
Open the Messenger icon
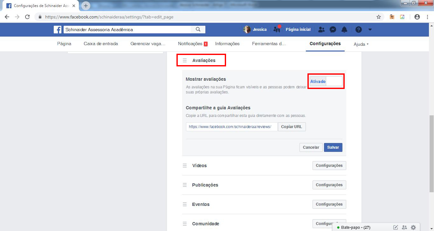tap(333, 30)
